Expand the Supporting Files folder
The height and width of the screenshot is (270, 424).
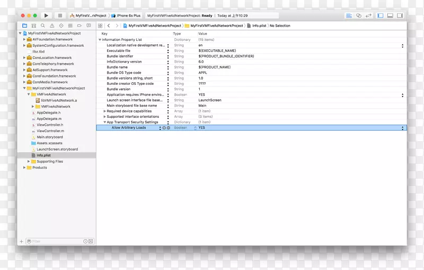[x=29, y=161]
